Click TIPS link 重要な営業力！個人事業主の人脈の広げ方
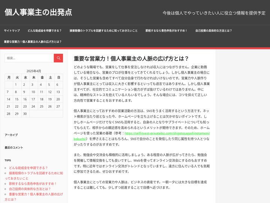 [34, 197]
